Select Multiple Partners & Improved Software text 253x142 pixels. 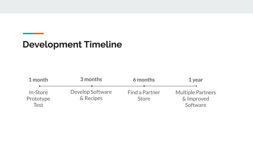(196, 99)
